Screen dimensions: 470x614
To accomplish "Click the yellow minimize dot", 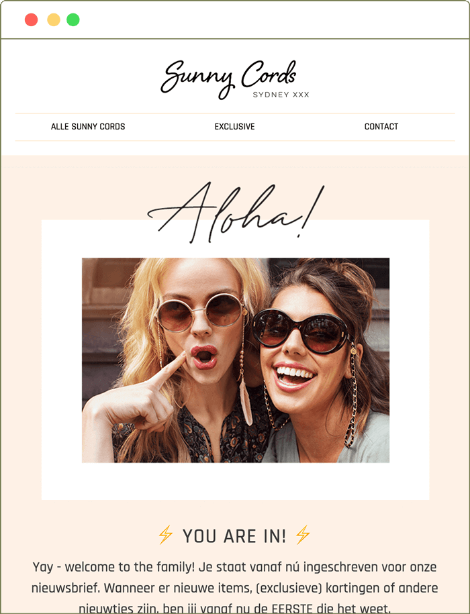I will (x=54, y=19).
